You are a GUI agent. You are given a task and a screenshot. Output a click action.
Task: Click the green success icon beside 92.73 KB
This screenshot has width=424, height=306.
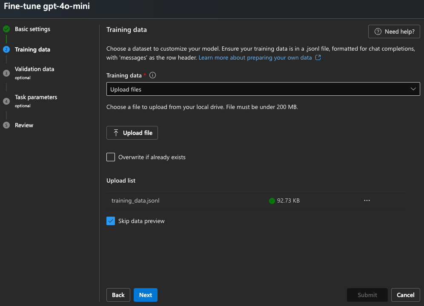(272, 200)
